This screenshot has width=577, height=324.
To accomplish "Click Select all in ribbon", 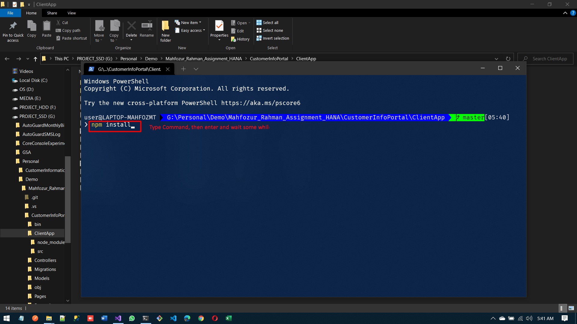I will tap(267, 22).
